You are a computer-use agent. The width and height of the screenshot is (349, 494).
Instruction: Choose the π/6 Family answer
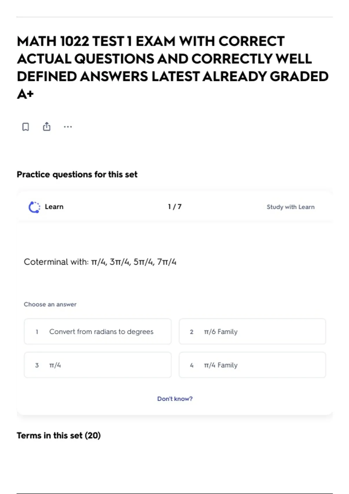coord(252,332)
